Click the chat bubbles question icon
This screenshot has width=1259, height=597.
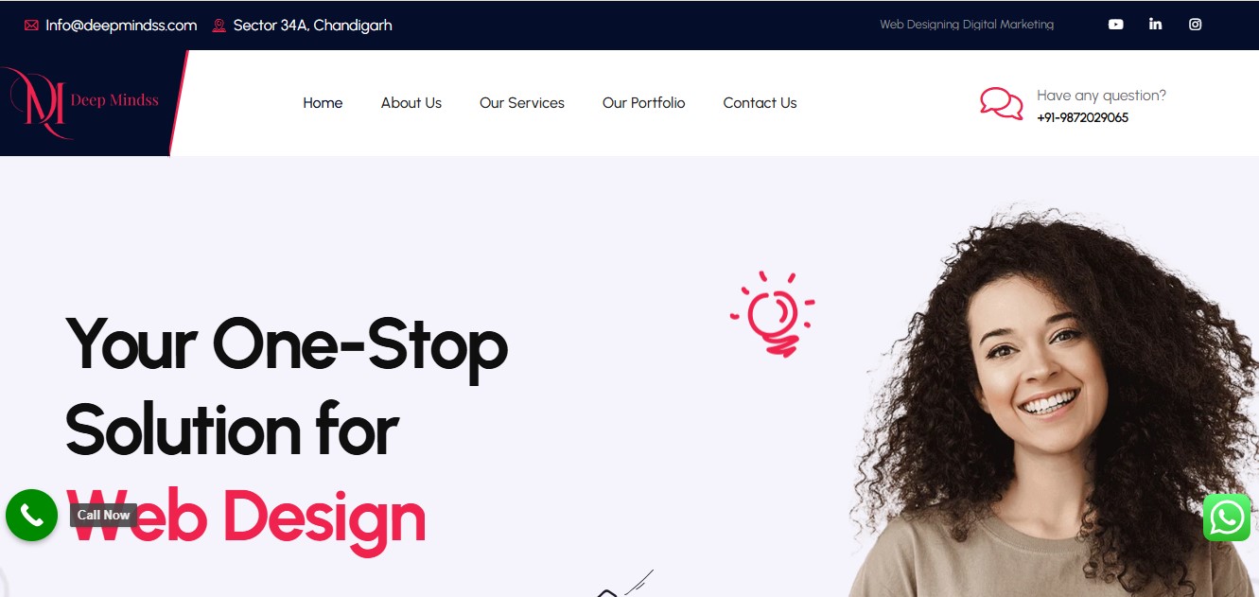[1001, 103]
